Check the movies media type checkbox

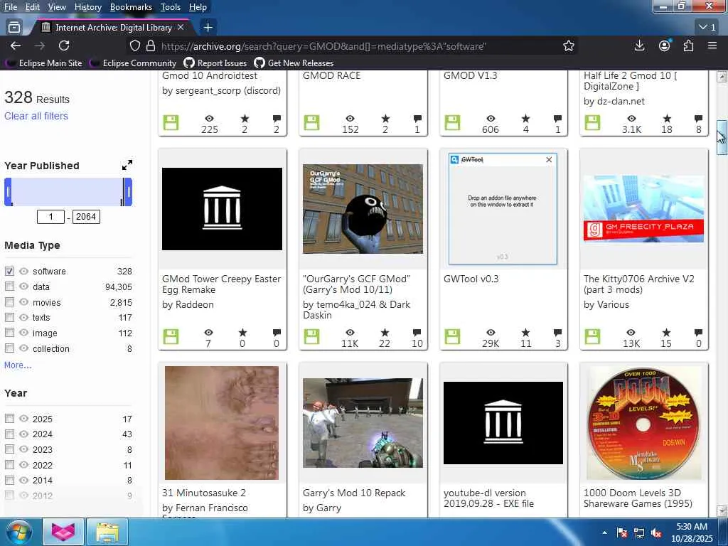9,301
